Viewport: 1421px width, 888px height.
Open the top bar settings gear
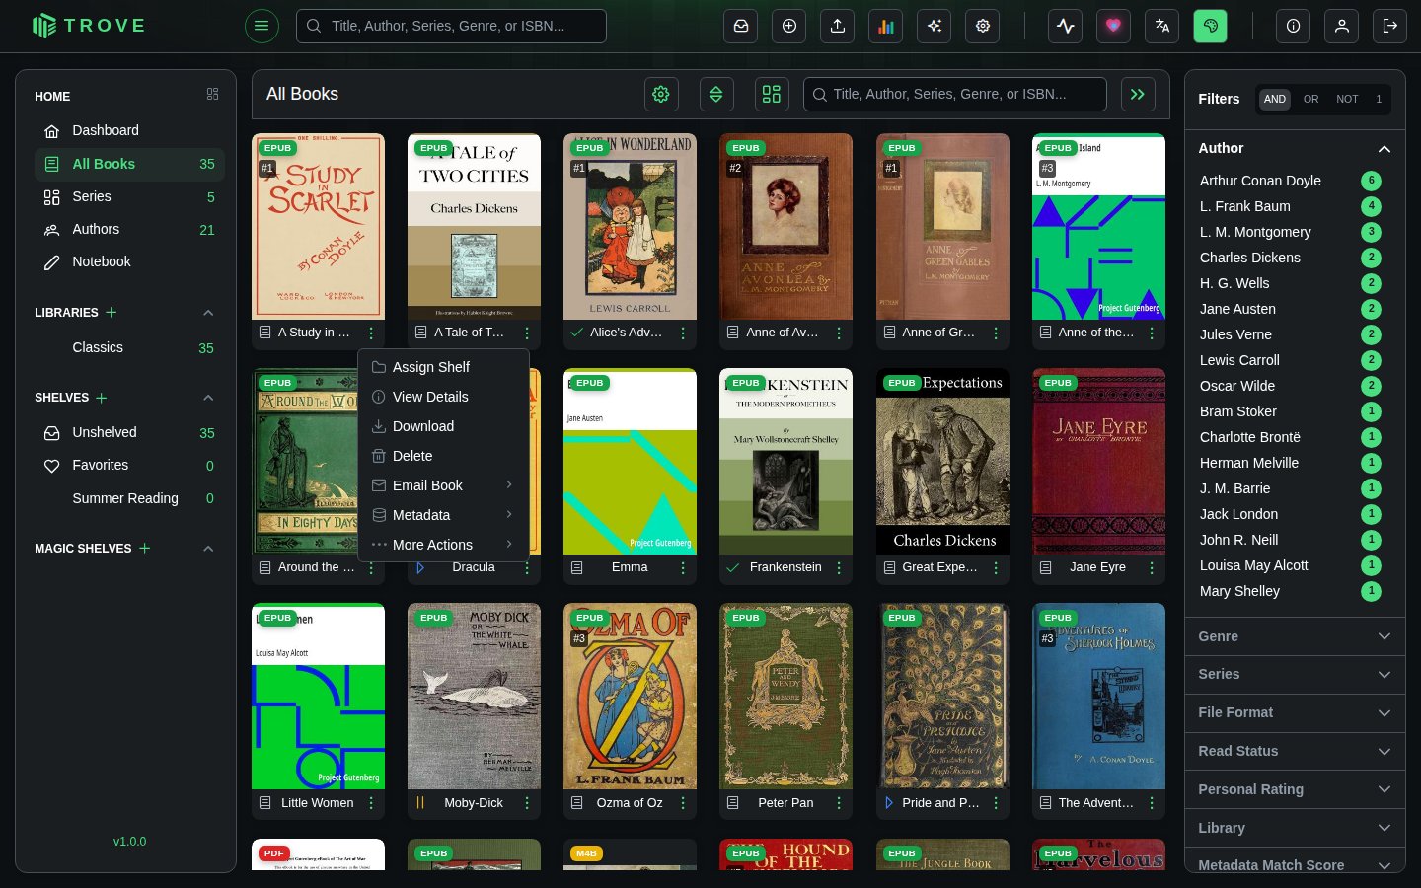click(983, 26)
